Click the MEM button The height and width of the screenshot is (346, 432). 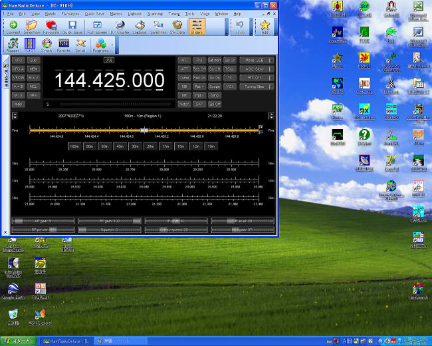[x=34, y=69]
